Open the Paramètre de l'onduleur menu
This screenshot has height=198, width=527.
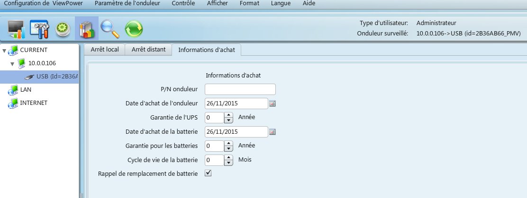tap(127, 4)
